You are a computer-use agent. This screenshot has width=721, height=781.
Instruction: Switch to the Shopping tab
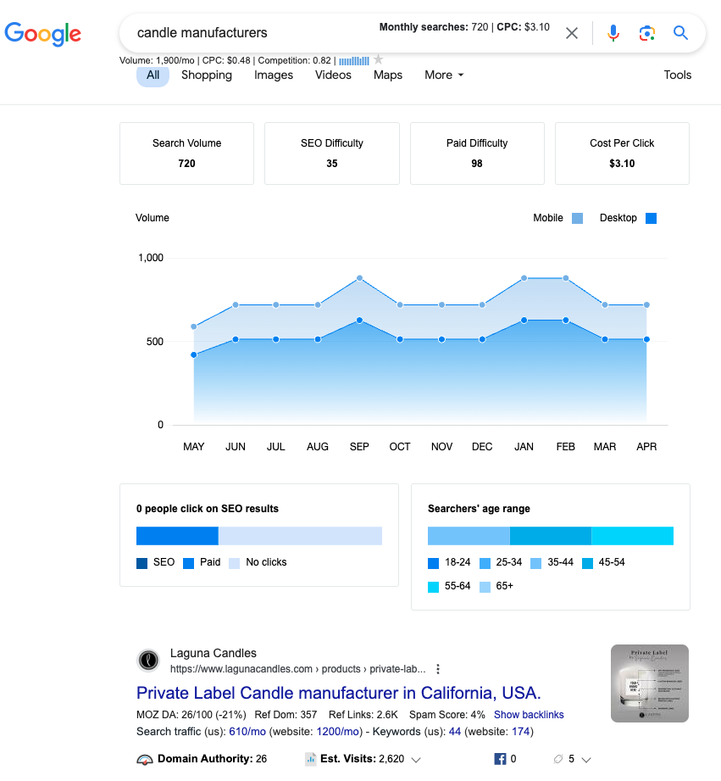[x=206, y=75]
